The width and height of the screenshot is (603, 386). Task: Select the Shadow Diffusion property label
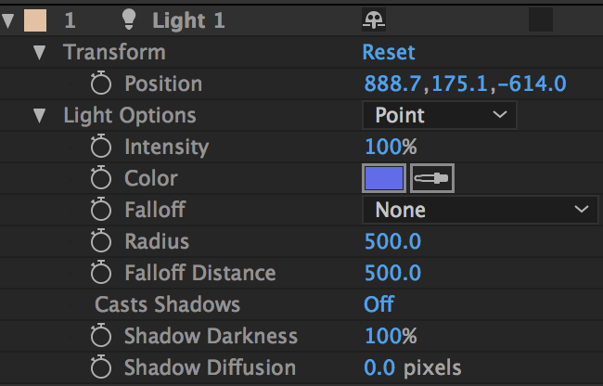coord(210,367)
